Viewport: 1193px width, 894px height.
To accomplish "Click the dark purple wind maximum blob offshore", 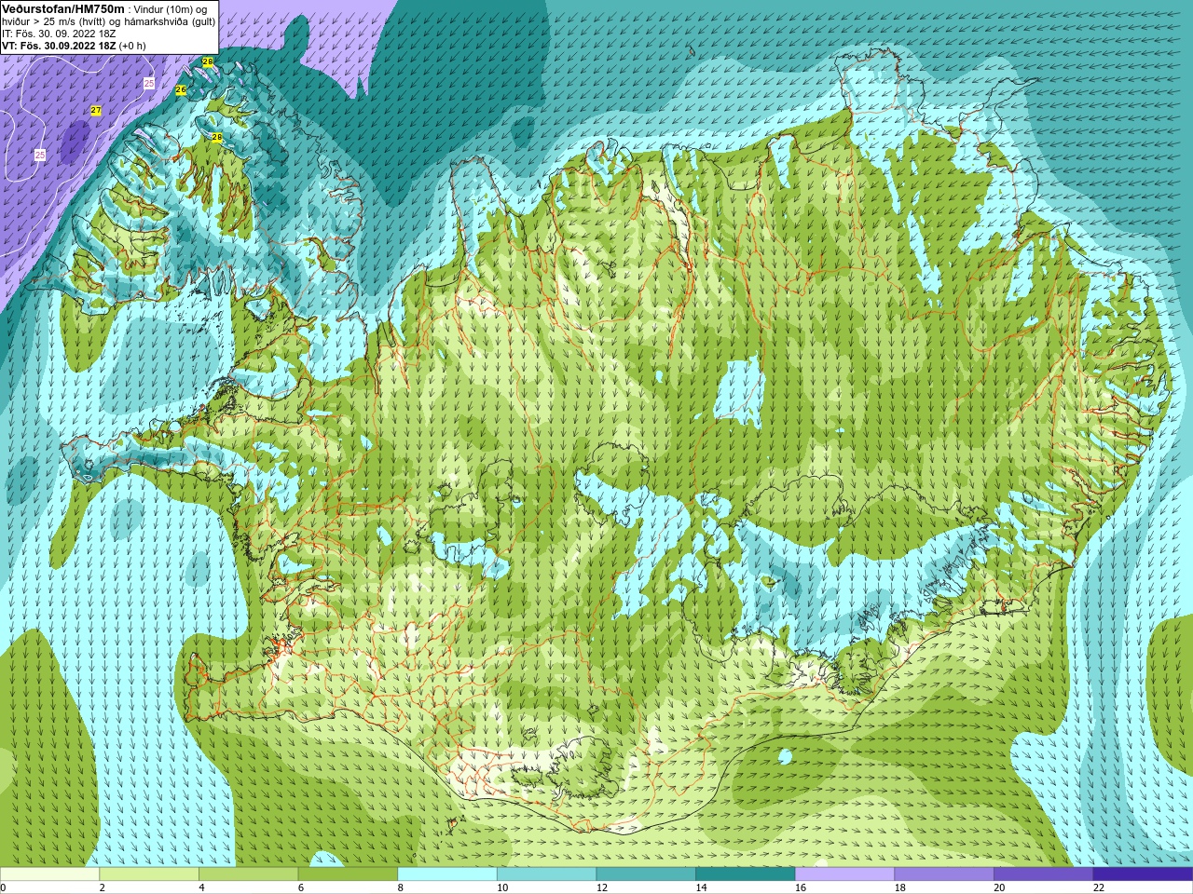I will [x=75, y=141].
